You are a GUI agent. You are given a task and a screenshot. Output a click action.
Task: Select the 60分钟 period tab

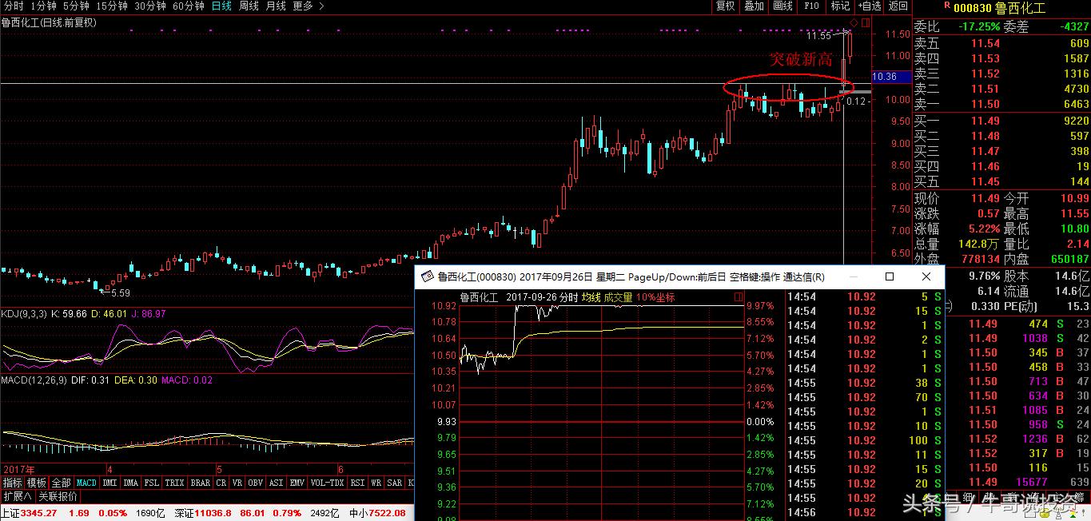coord(189,6)
